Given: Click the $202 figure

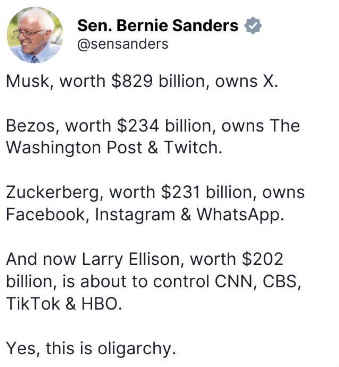Looking at the screenshot, I should coord(263,259).
